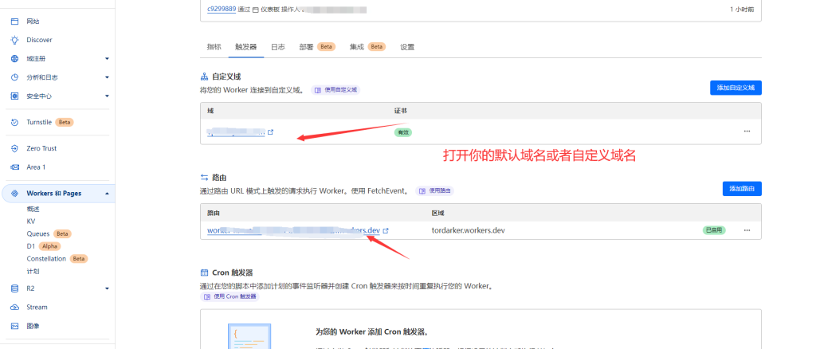Open Constellation Beta in the sidebar
This screenshot has height=349, width=816.
pos(57,258)
